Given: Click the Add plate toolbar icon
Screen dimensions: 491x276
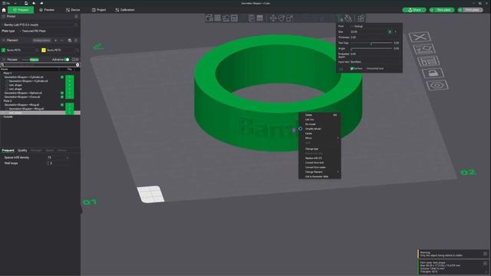Looking at the screenshot, I should point(218,18).
